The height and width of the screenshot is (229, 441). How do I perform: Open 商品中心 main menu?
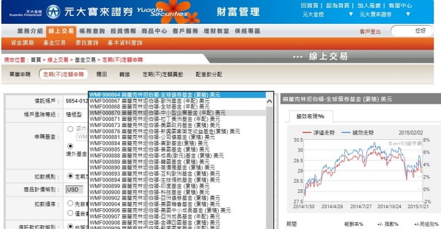coord(154,31)
